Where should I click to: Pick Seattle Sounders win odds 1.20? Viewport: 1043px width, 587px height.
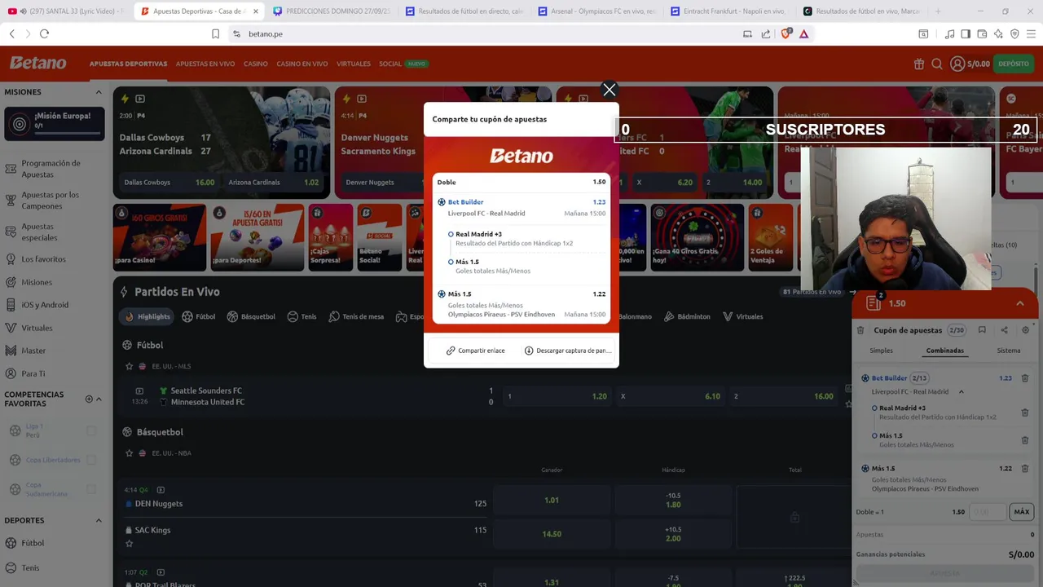[557, 396]
